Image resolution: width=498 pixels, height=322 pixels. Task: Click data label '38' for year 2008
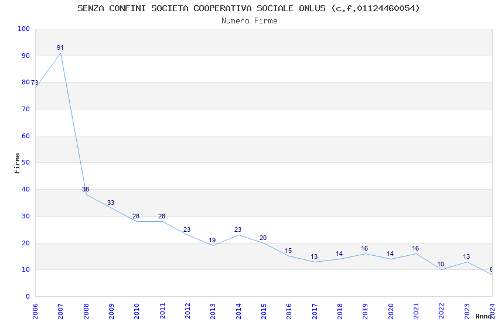tap(86, 189)
